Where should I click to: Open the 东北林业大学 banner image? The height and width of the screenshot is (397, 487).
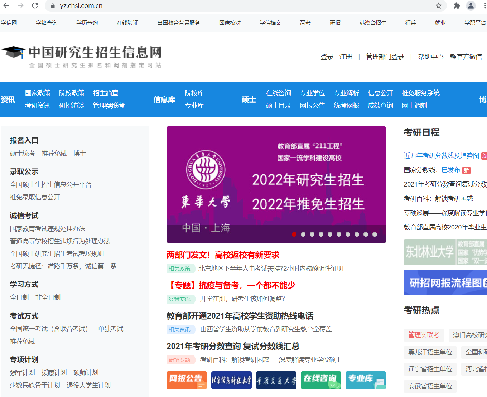click(445, 252)
